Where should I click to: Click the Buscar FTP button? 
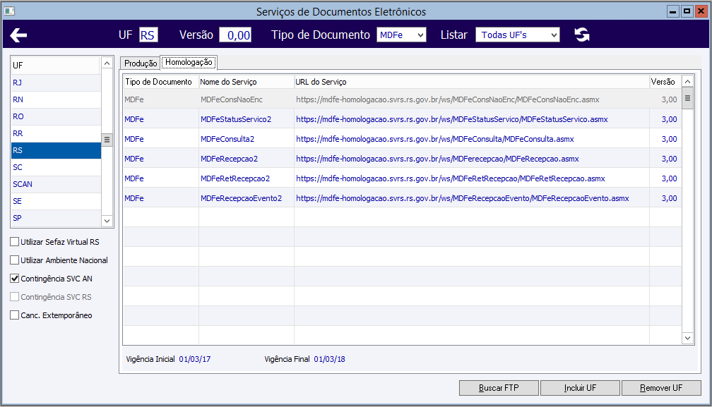point(499,388)
